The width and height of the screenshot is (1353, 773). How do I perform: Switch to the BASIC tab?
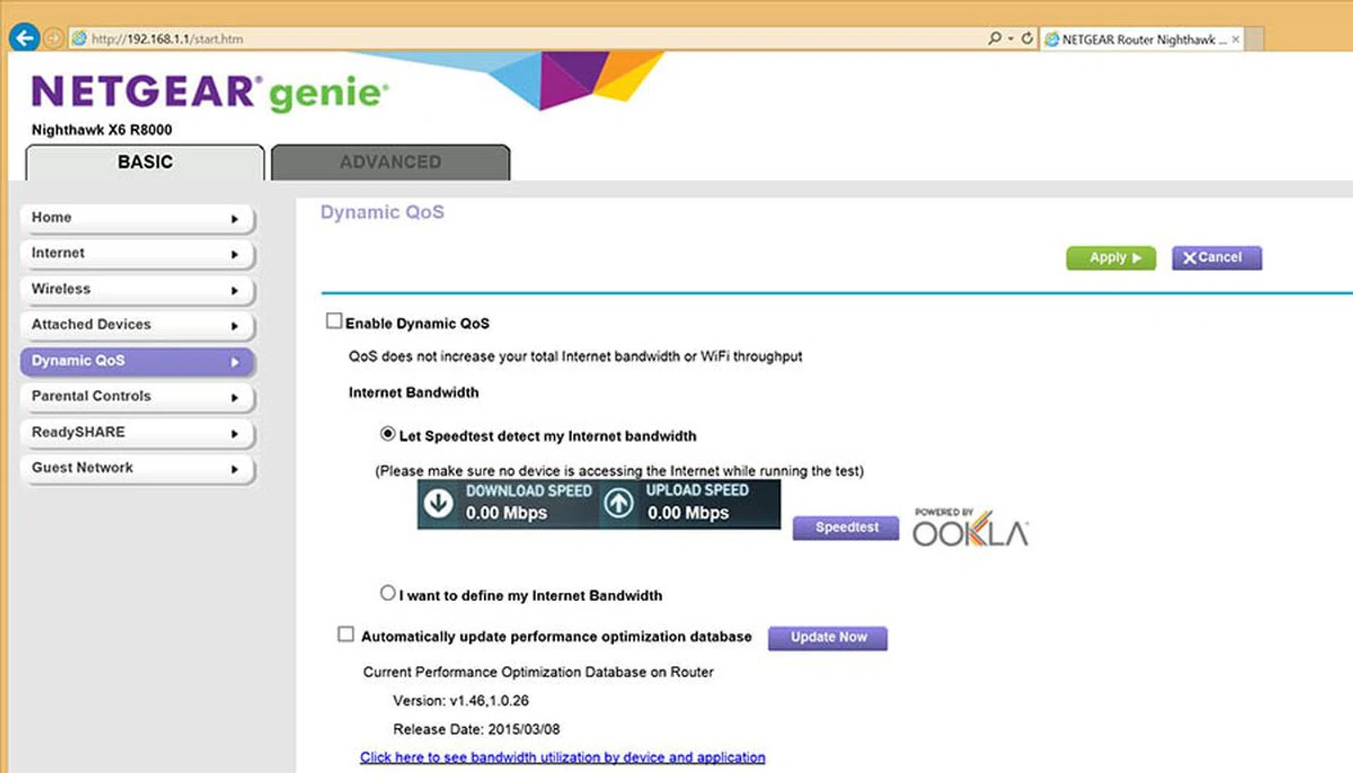pos(144,162)
